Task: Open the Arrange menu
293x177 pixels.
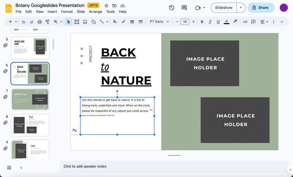Action: [x=95, y=12]
